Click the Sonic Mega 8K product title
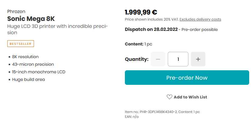 pyautogui.click(x=31, y=19)
